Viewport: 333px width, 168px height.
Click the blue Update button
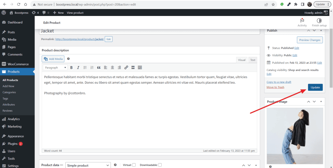[315, 87]
